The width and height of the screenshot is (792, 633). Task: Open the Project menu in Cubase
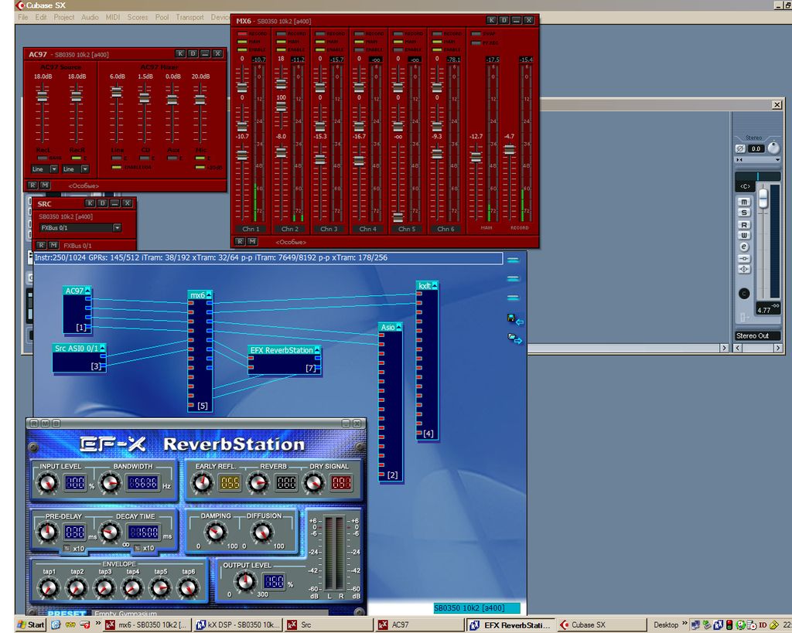(x=64, y=17)
